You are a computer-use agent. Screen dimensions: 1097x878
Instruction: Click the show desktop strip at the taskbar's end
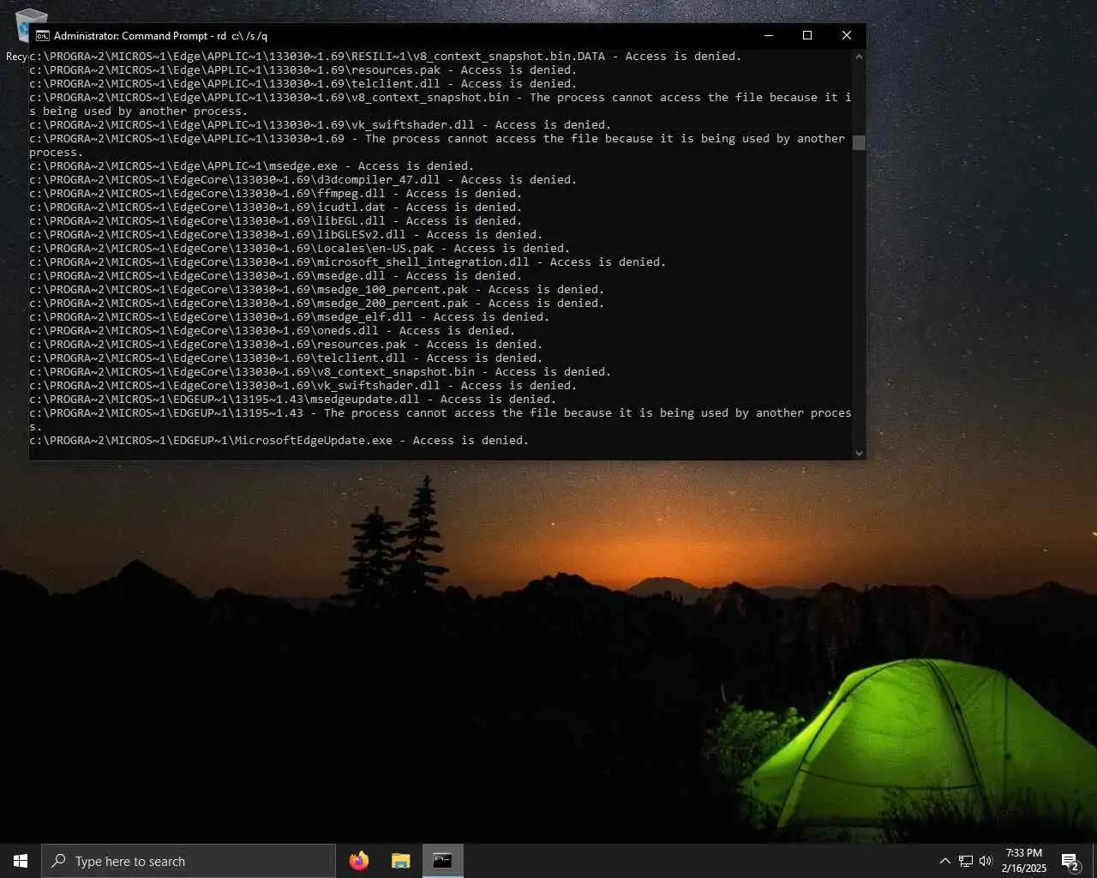point(1094,861)
